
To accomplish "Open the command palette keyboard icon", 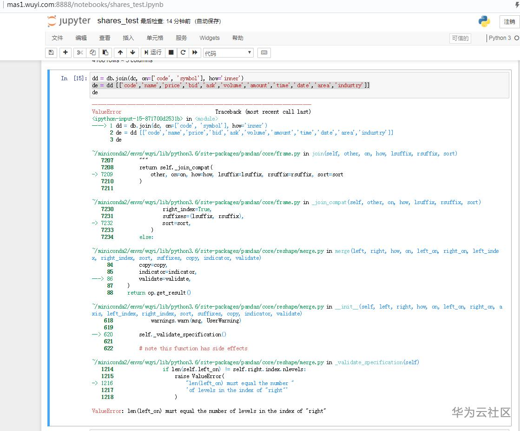I will (264, 52).
